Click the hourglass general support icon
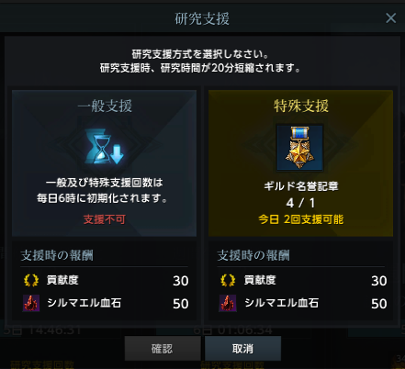The image size is (405, 369). [x=105, y=148]
